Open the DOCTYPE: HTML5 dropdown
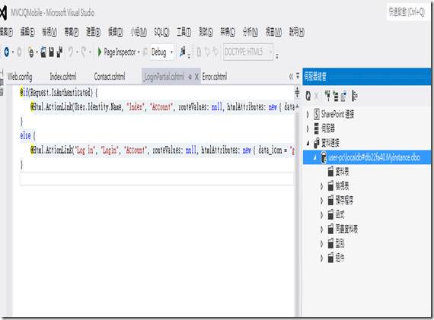This screenshot has width=434, height=320. pyautogui.click(x=248, y=52)
